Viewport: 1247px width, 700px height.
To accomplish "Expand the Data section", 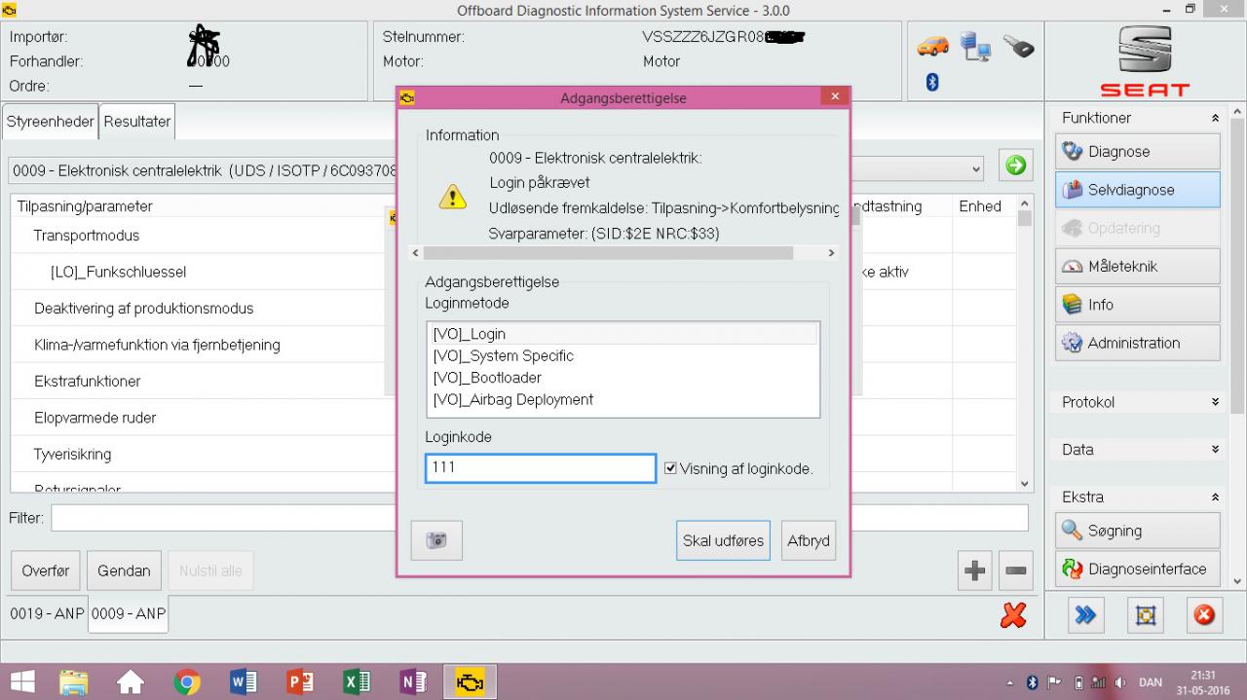I will [1215, 450].
